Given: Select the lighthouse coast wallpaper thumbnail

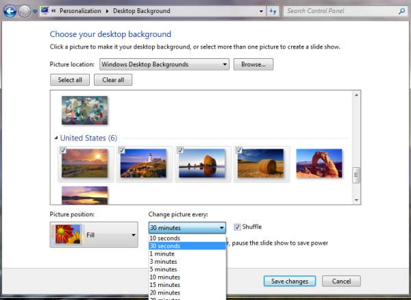Looking at the screenshot, I should pos(144,164).
